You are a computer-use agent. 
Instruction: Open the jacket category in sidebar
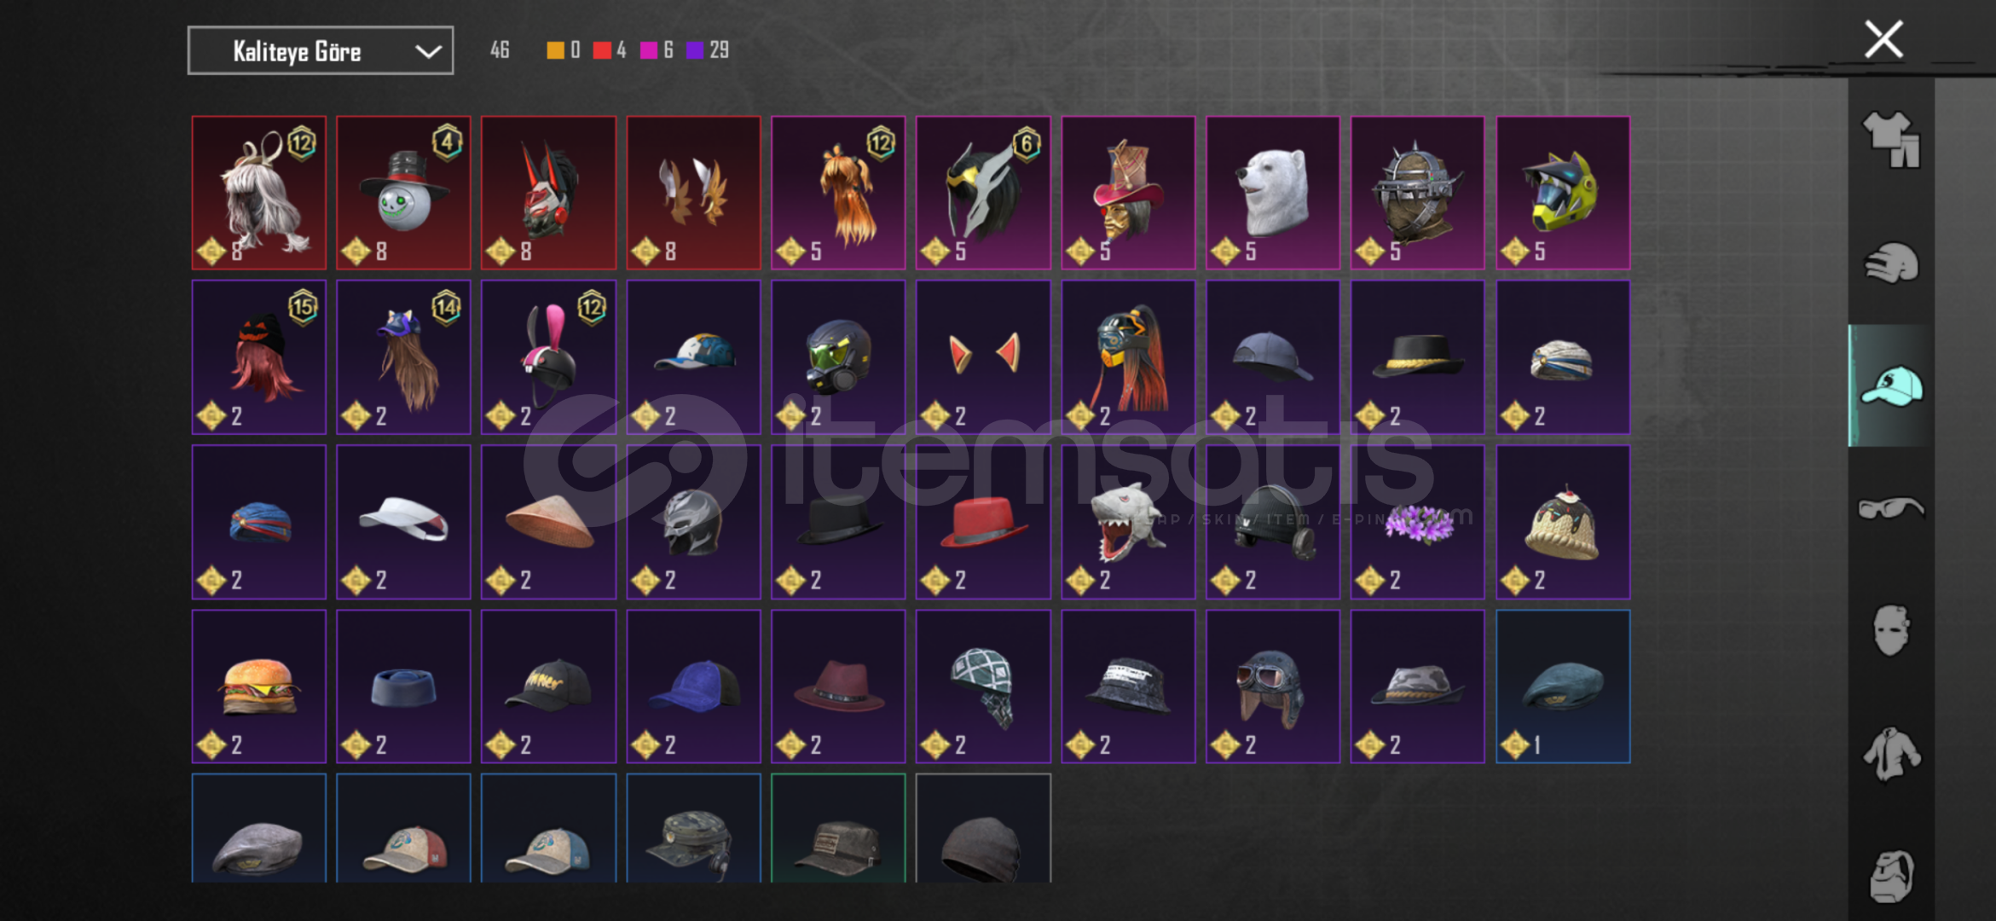(1891, 754)
